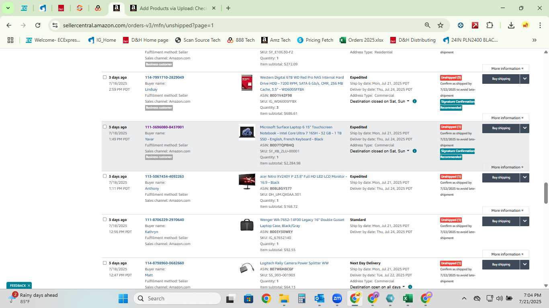549x308 pixels.
Task: Check the order 111-3696080-8437001 checkbox
Action: [104, 127]
